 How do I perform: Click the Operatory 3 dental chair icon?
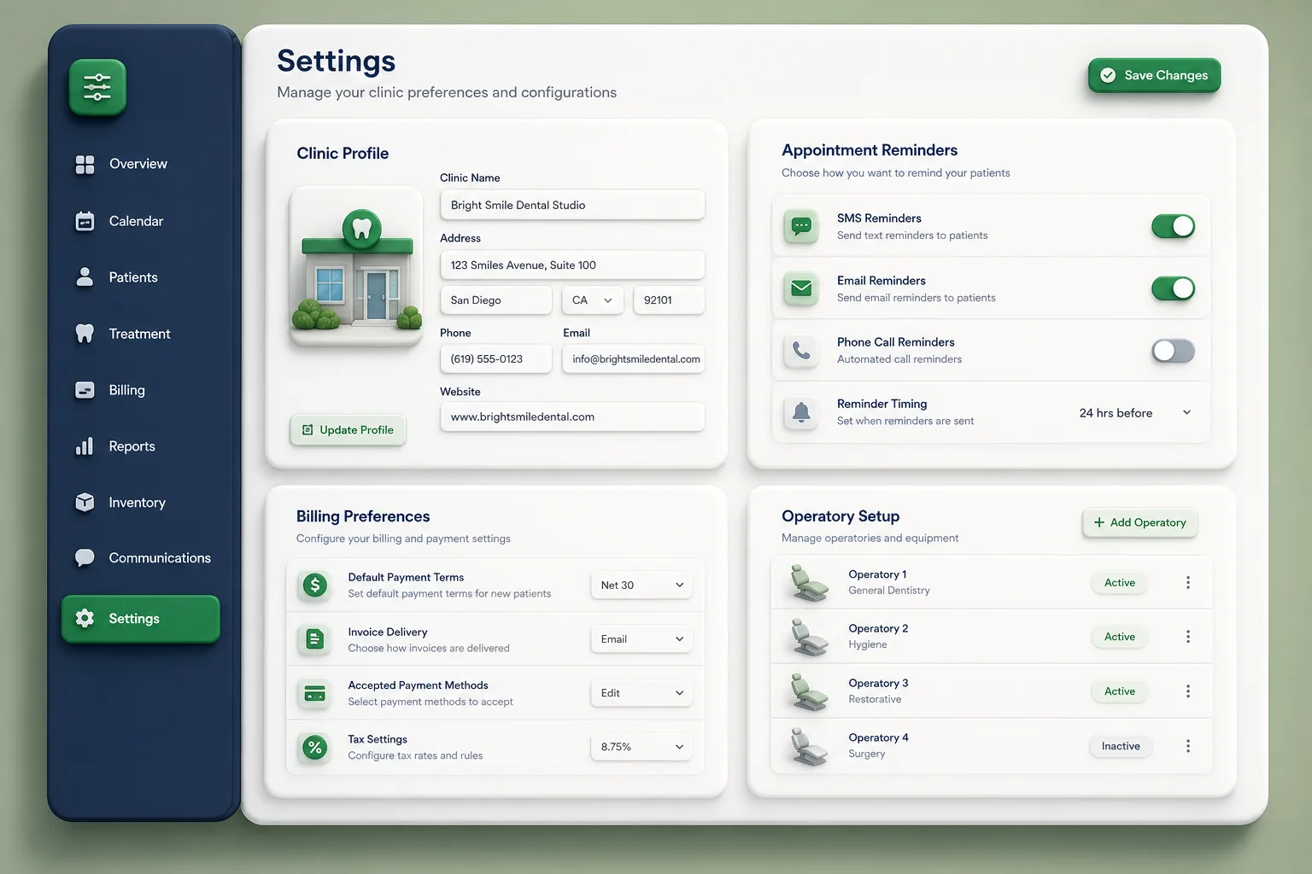pos(808,692)
